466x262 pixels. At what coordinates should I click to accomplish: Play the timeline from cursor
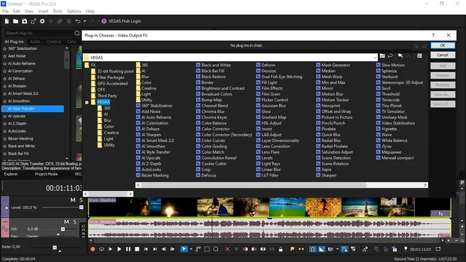click(x=119, y=249)
